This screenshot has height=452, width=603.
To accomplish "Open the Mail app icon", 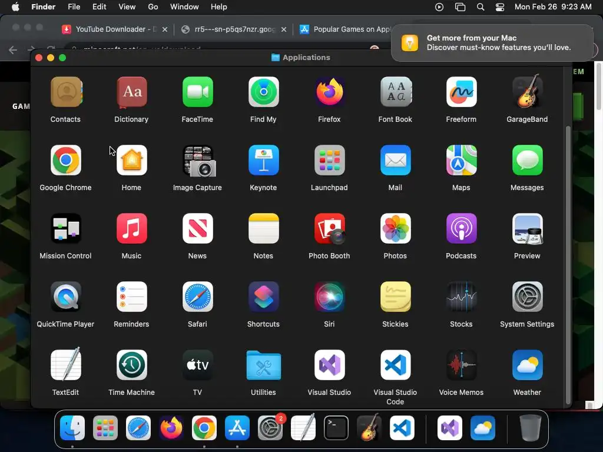I will [395, 160].
